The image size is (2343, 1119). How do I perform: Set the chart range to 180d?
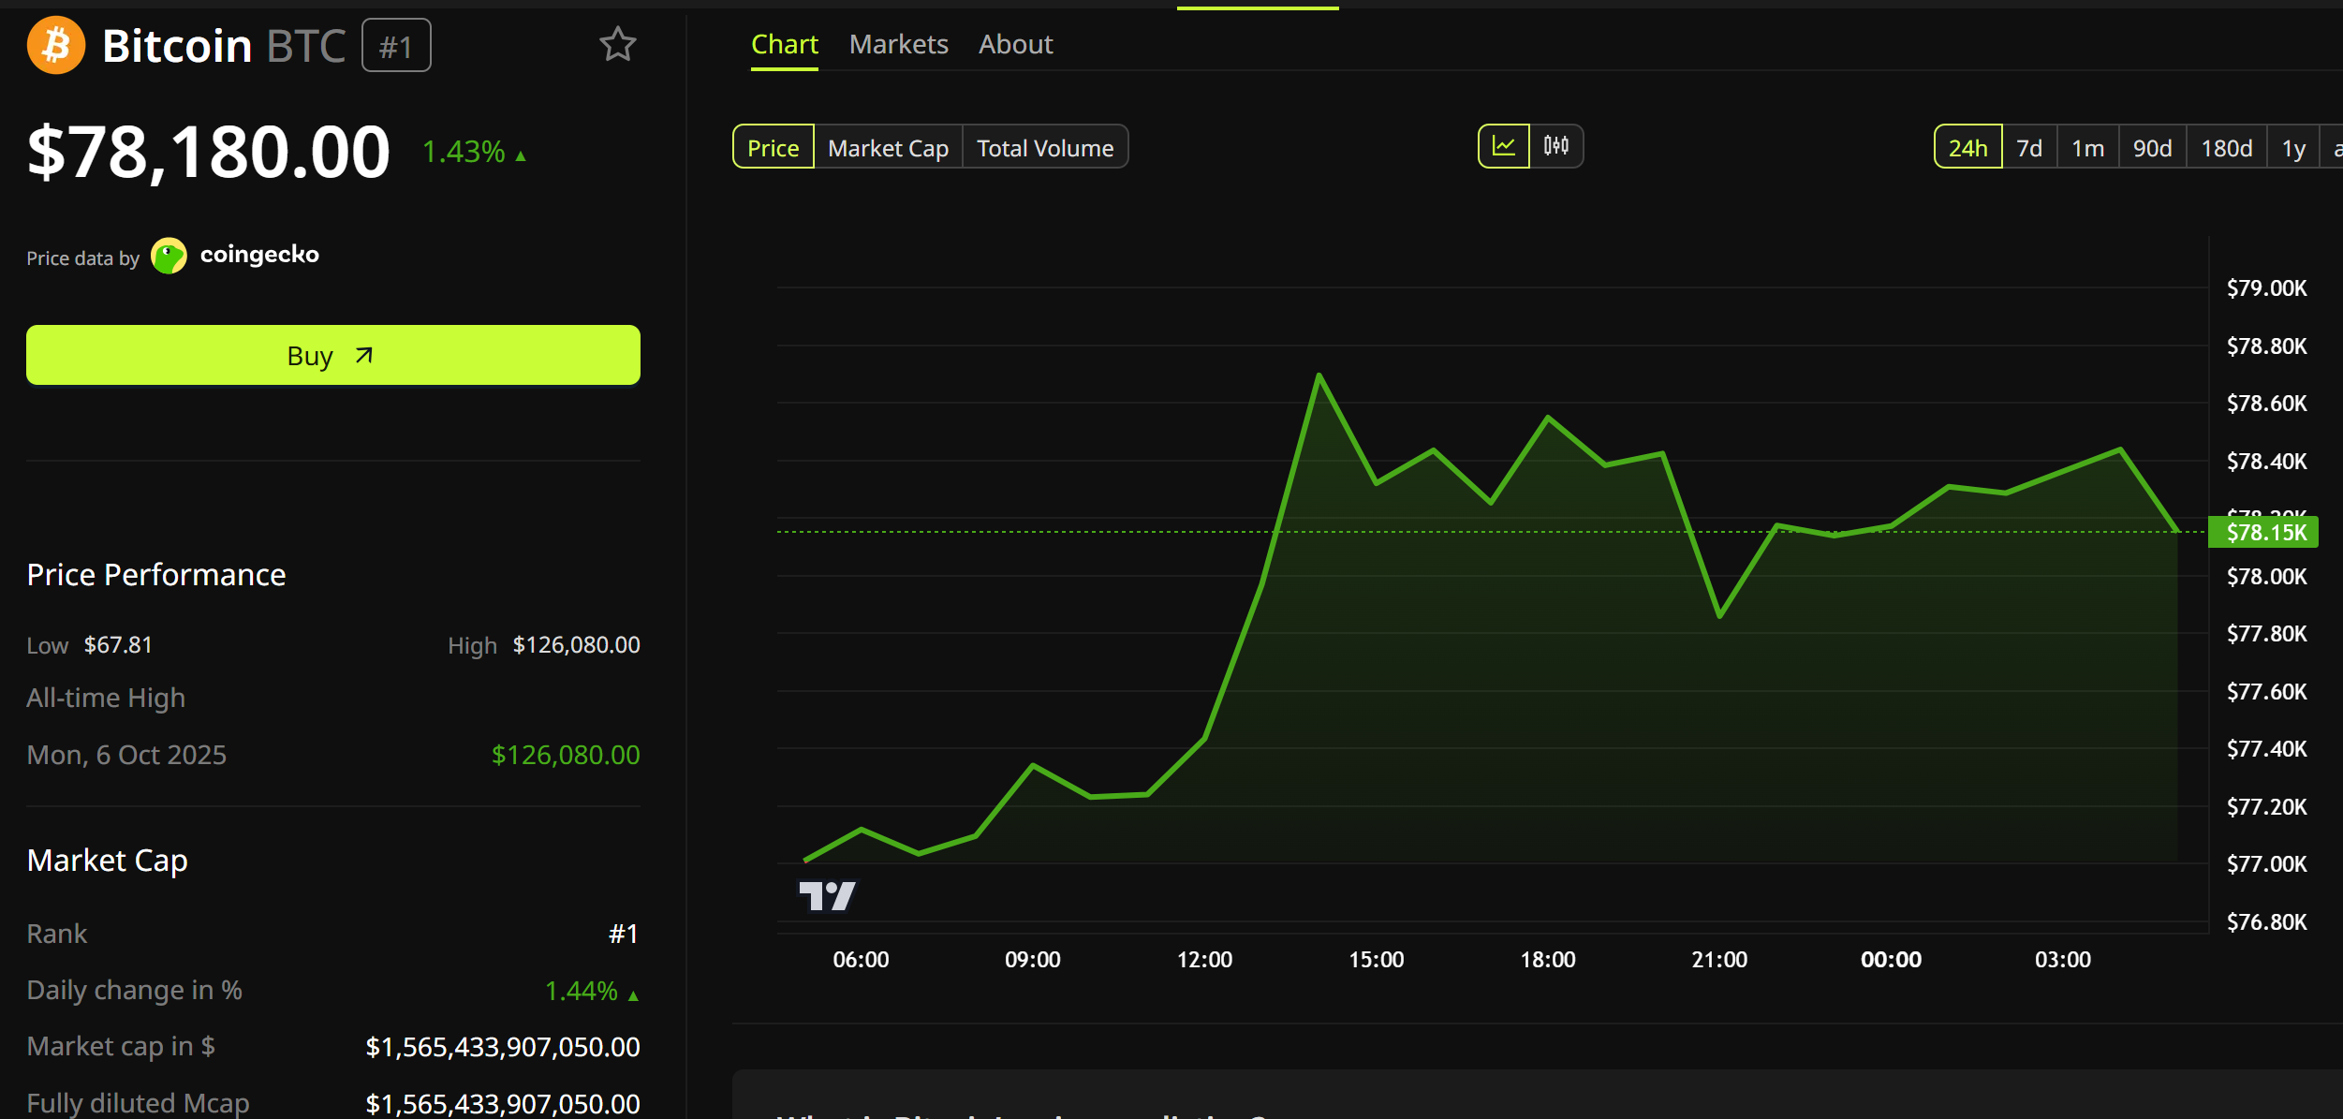2227,147
